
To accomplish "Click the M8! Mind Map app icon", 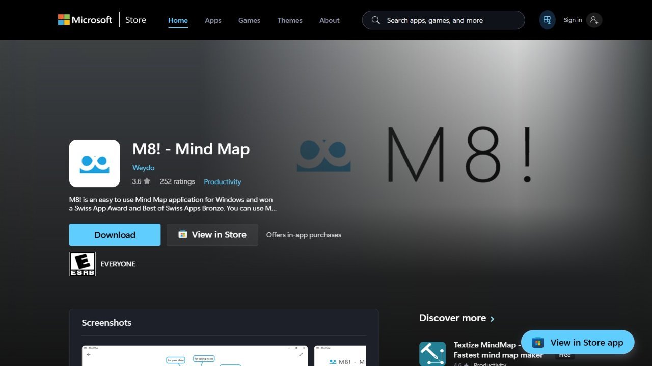I will pos(95,163).
